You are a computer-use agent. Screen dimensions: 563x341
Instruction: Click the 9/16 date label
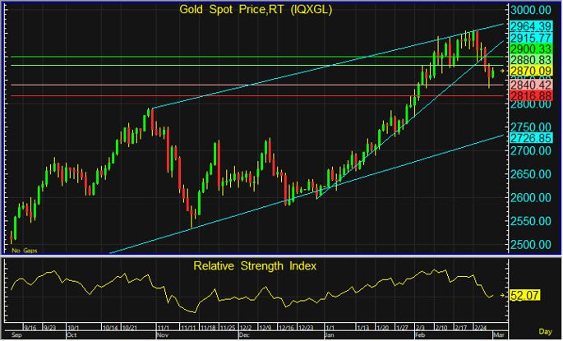point(30,328)
